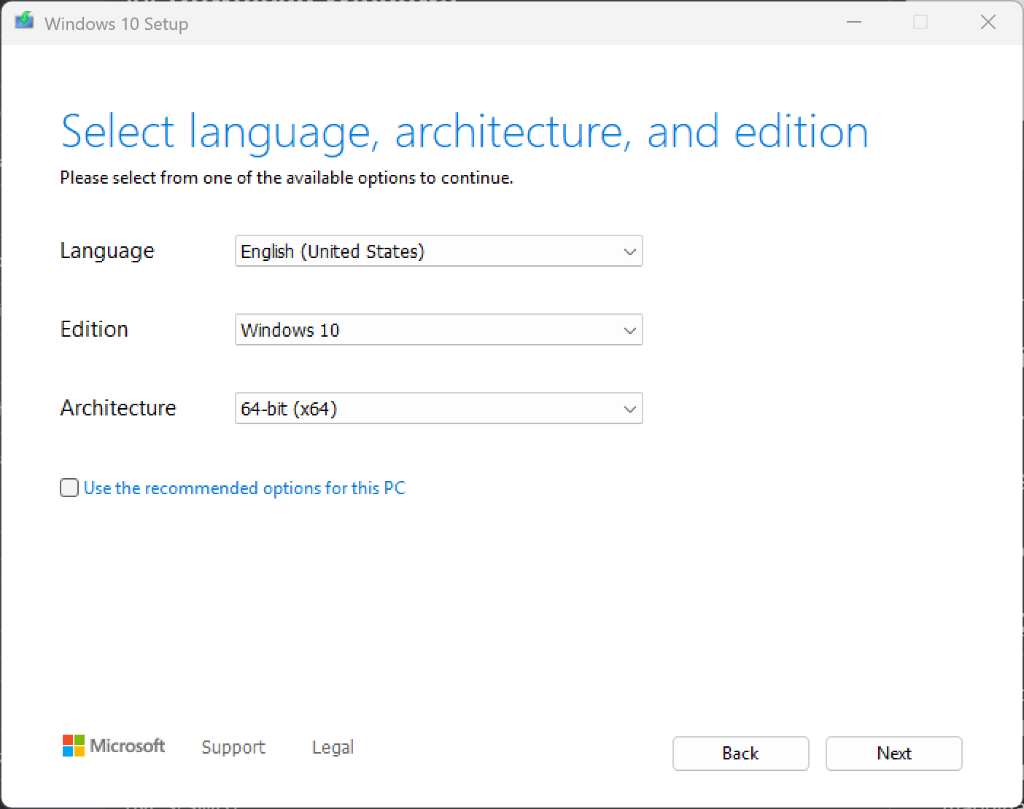Image resolution: width=1024 pixels, height=809 pixels.
Task: Click the Microsoft logo in the footer
Action: [x=114, y=746]
